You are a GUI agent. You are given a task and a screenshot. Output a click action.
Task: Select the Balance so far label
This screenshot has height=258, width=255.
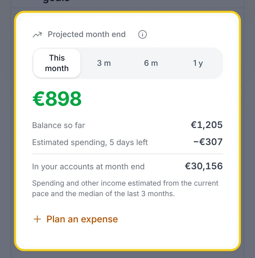pos(59,125)
